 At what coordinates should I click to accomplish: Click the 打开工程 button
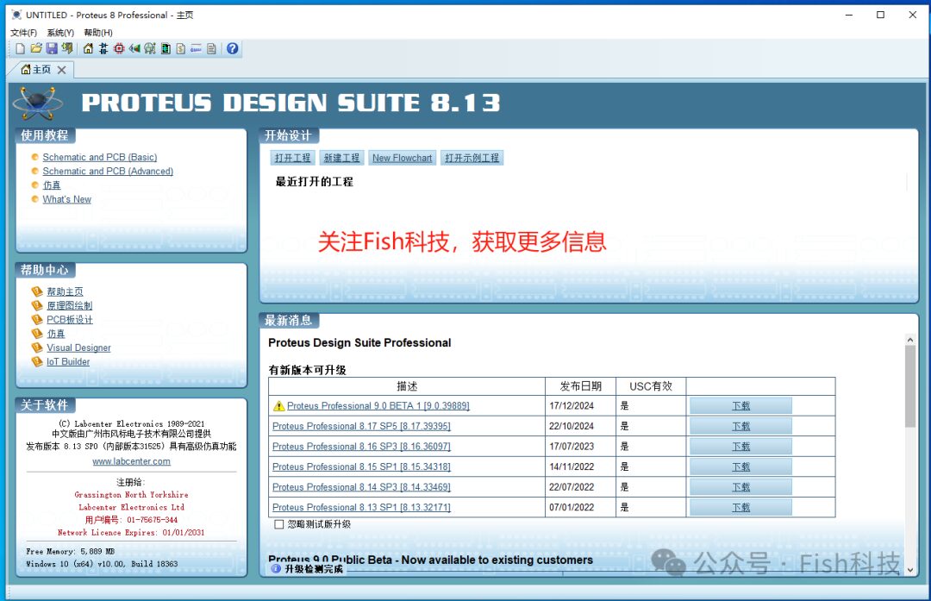[293, 158]
